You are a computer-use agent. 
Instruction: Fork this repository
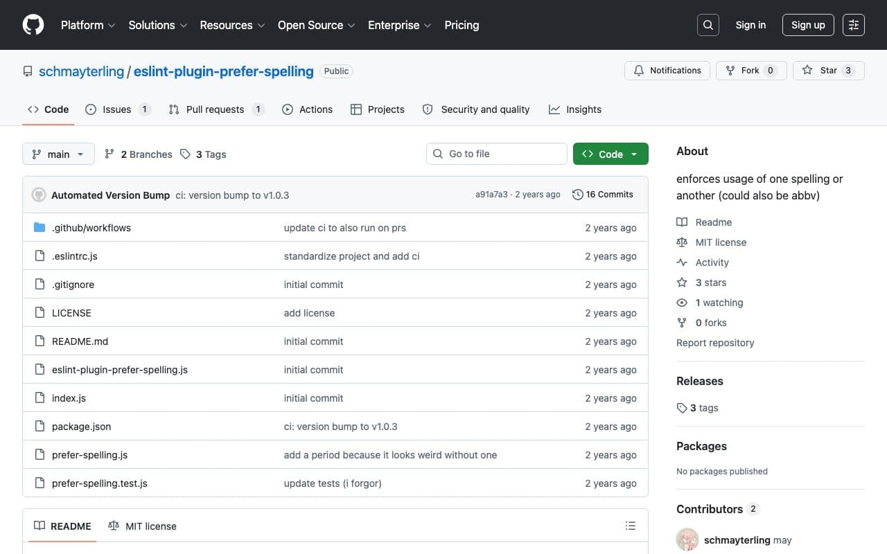(751, 71)
